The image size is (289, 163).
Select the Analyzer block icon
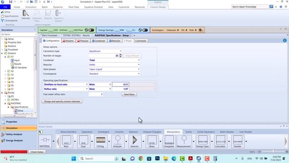click(117, 141)
